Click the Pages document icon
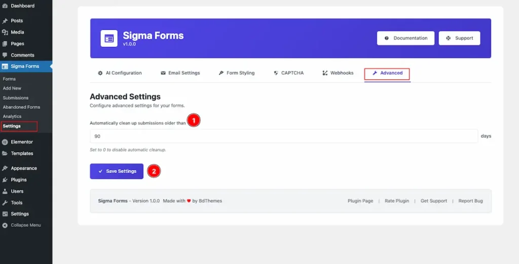The width and height of the screenshot is (519, 264). 5,43
